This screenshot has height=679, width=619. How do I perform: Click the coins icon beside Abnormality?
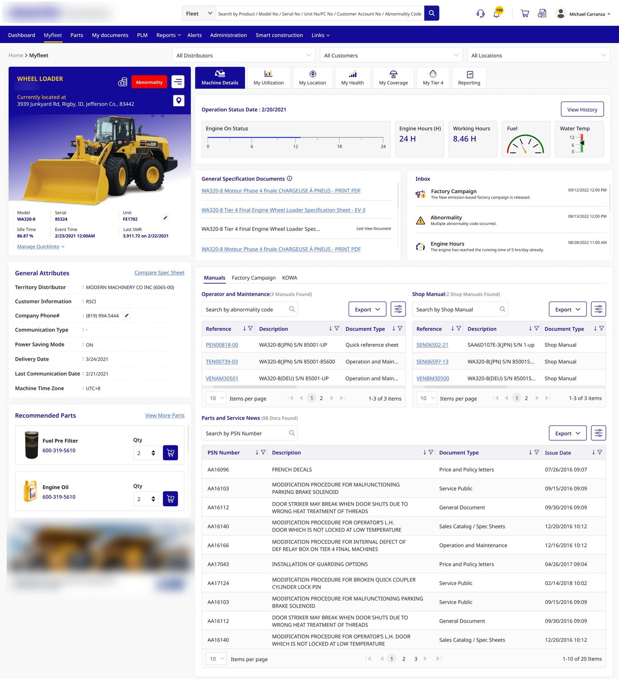(x=123, y=82)
